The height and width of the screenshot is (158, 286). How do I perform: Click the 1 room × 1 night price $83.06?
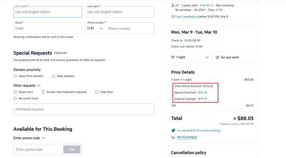click(249, 80)
